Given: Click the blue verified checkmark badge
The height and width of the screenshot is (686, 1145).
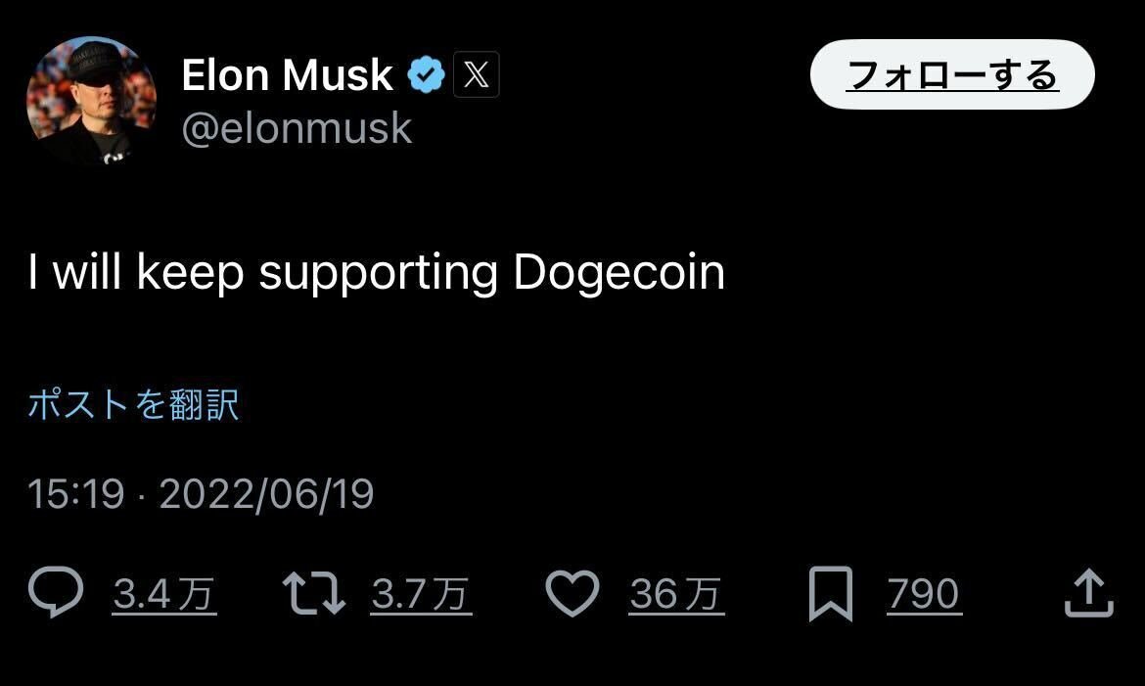Looking at the screenshot, I should pyautogui.click(x=427, y=75).
